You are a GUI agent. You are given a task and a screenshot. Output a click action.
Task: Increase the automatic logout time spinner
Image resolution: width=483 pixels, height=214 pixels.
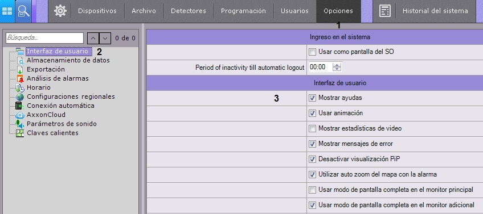[x=337, y=65]
